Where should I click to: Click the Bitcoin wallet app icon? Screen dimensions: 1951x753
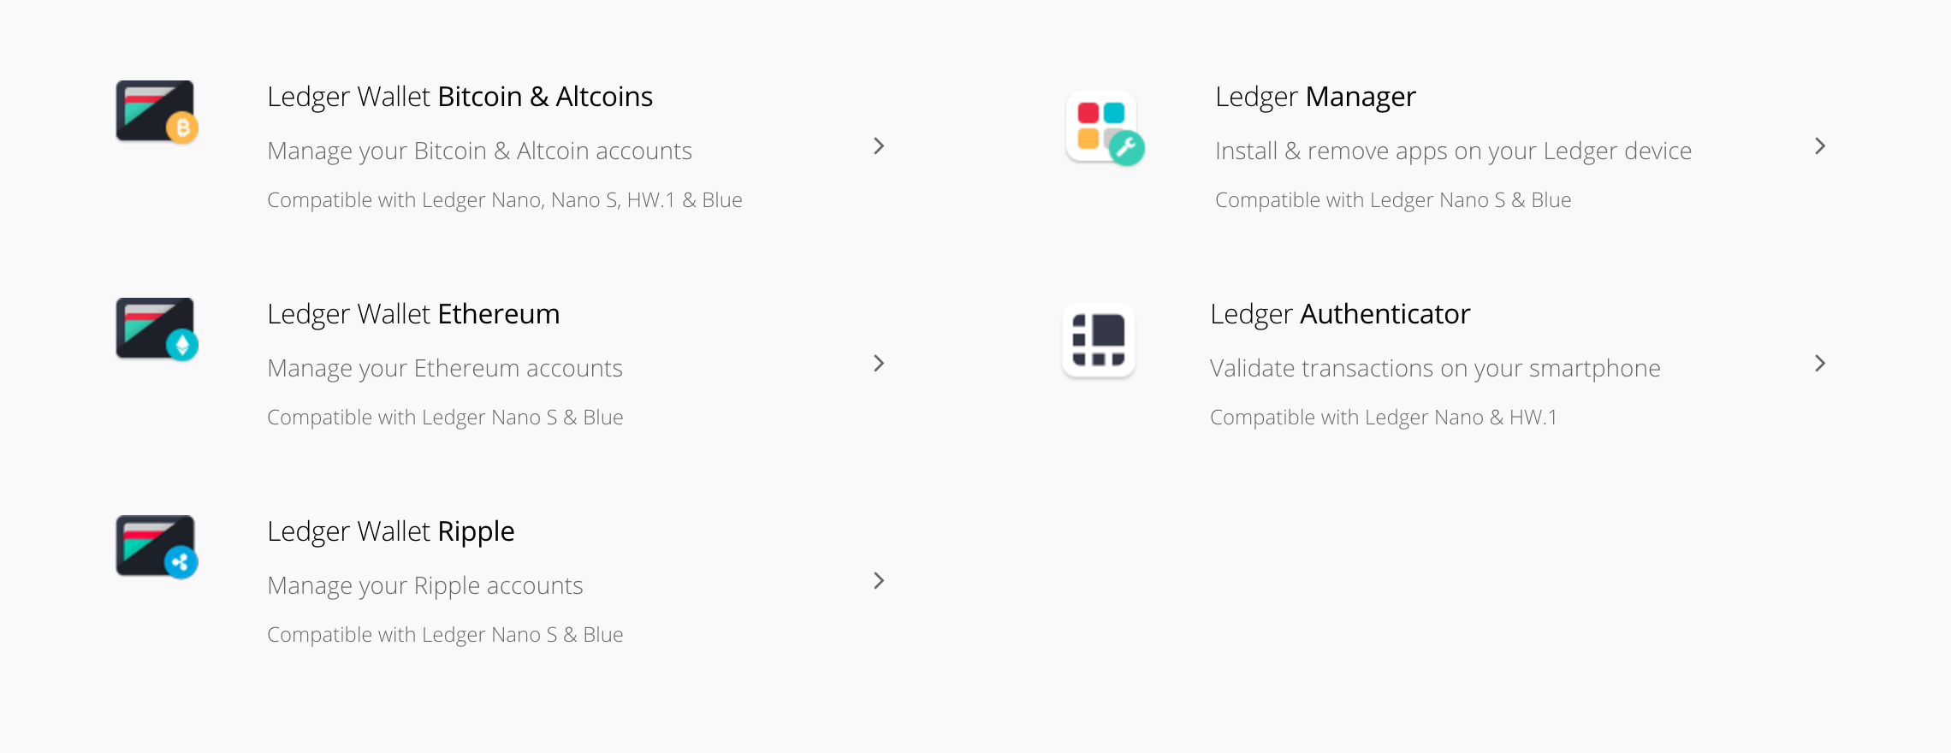tap(157, 112)
